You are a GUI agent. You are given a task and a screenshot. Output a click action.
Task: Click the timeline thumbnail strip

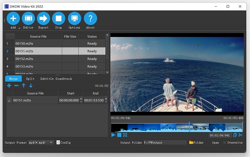[177, 127]
